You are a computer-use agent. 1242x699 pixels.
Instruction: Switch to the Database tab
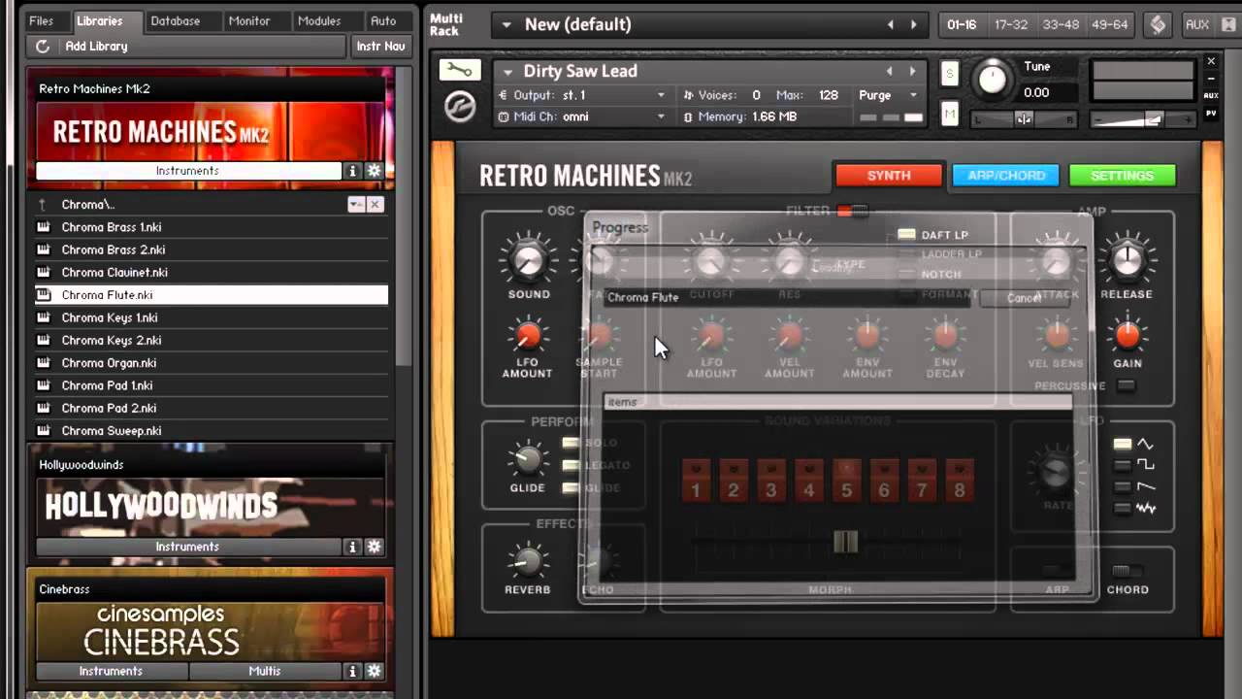click(x=176, y=20)
